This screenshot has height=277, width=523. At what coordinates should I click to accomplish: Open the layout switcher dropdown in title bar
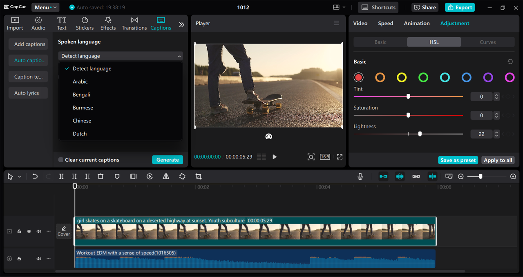[339, 7]
